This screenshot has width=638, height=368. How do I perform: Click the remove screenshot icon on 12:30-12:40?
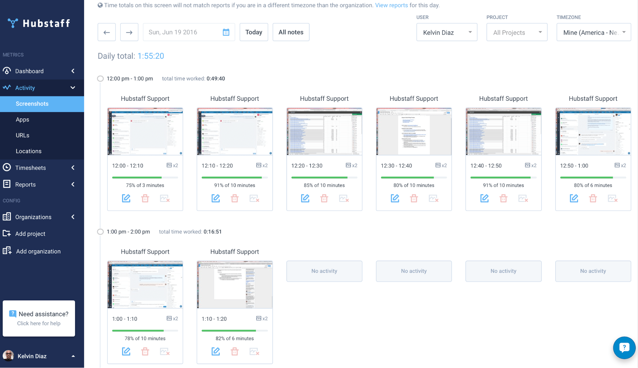pyautogui.click(x=433, y=198)
